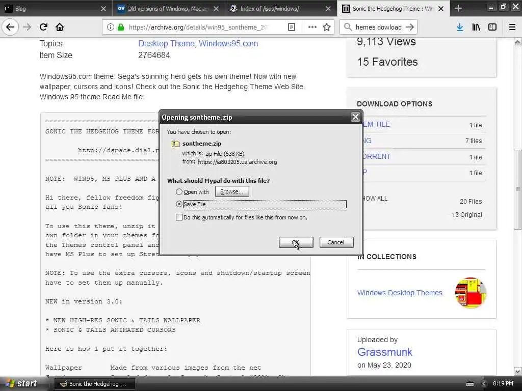Open Windows Desktop Themes collection link

tap(400, 293)
